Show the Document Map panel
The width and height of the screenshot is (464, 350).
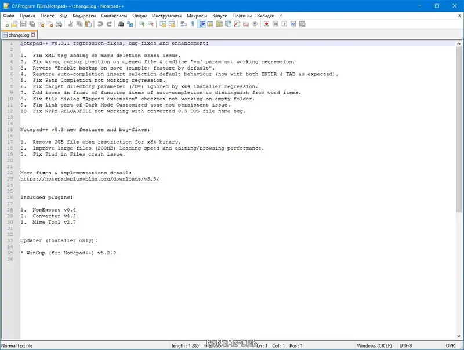219,24
